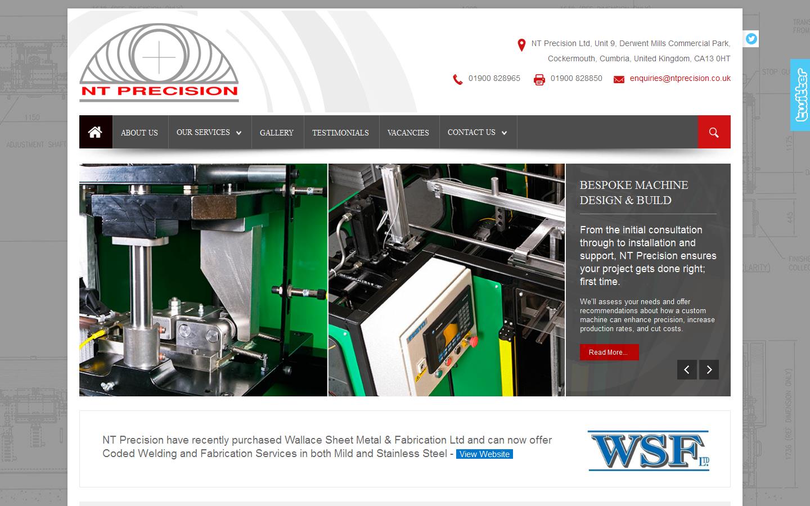Select the Gallery navigation item
This screenshot has width=810, height=506.
[277, 132]
